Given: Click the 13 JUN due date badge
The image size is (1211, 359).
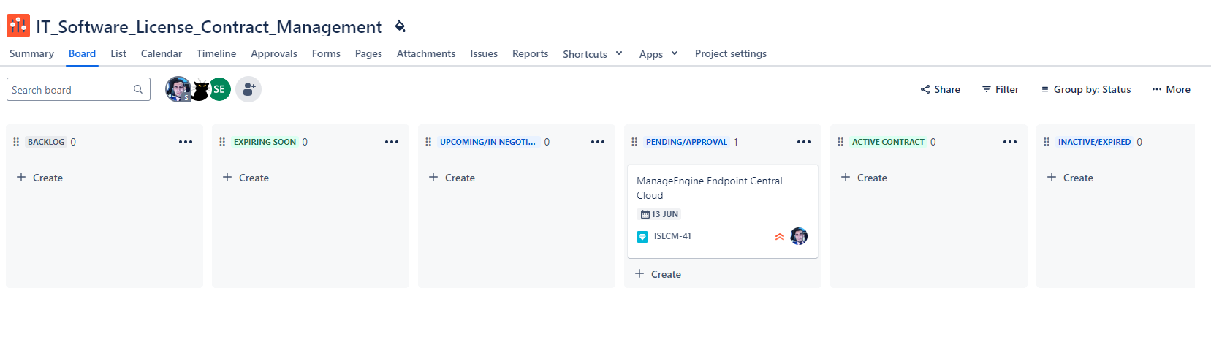Looking at the screenshot, I should [659, 214].
